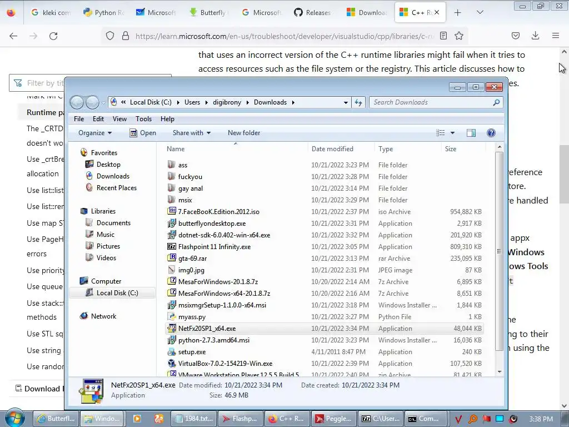The height and width of the screenshot is (427, 569).
Task: Sort by Date modified column
Action: pos(341,149)
